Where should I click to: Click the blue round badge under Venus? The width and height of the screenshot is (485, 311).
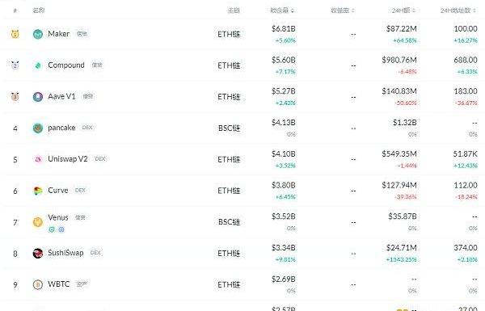(61, 229)
